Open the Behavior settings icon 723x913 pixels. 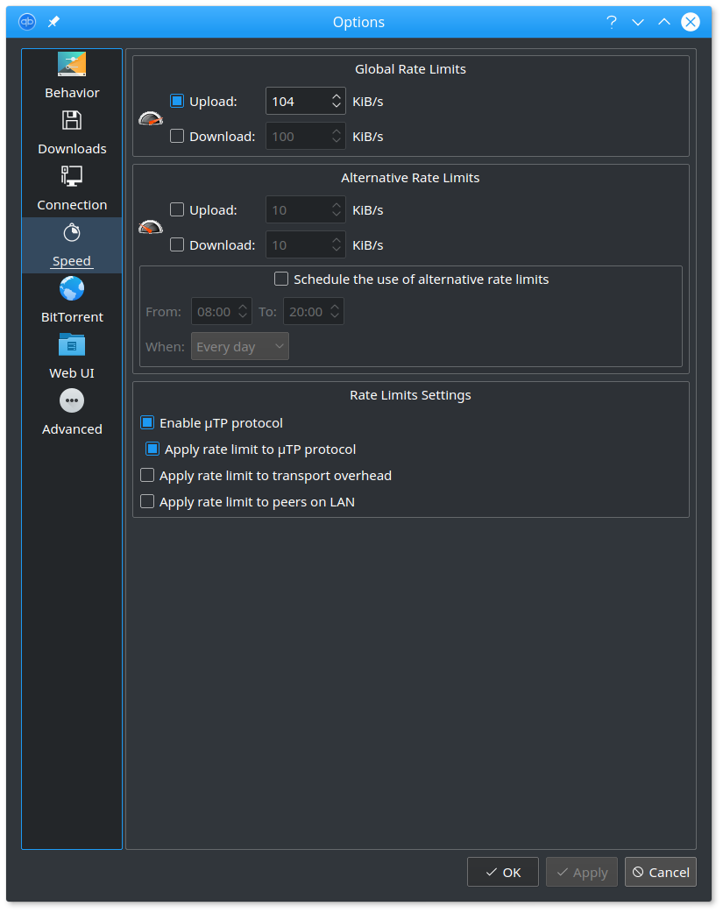pyautogui.click(x=72, y=65)
